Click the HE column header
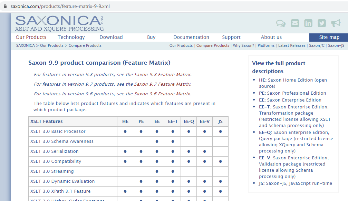The image size is (348, 201). (125, 121)
